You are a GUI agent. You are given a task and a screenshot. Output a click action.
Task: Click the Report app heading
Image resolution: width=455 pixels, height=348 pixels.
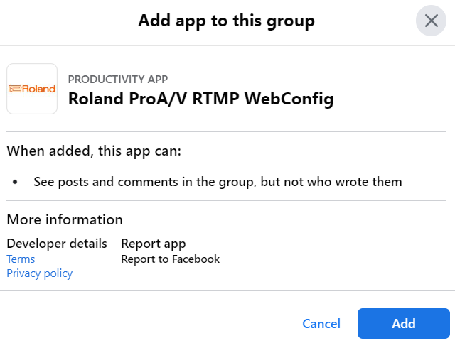click(x=154, y=244)
